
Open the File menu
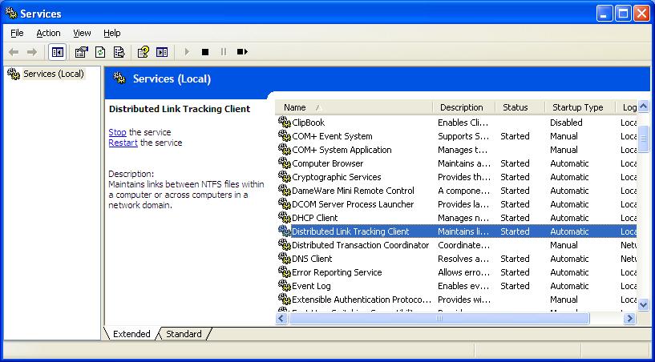click(x=17, y=33)
